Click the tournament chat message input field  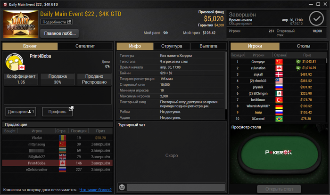point(176,187)
